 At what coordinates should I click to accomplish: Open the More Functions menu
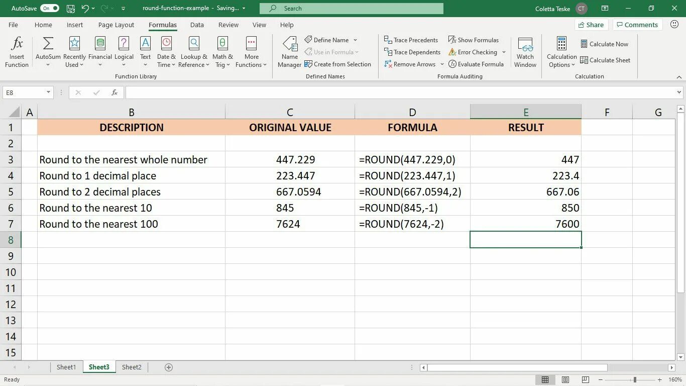[x=251, y=52]
